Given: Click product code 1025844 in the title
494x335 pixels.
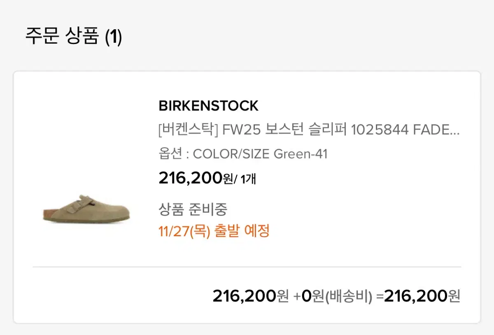Looking at the screenshot, I should click(380, 130).
